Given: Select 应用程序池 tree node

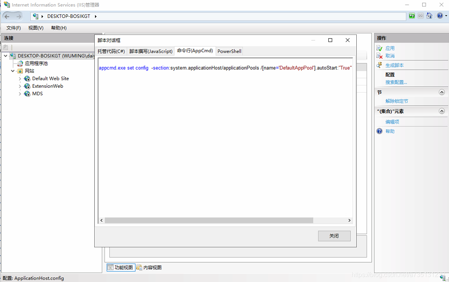Looking at the screenshot, I should (36, 63).
